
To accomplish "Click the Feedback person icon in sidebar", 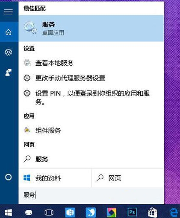I will (x=9, y=73).
